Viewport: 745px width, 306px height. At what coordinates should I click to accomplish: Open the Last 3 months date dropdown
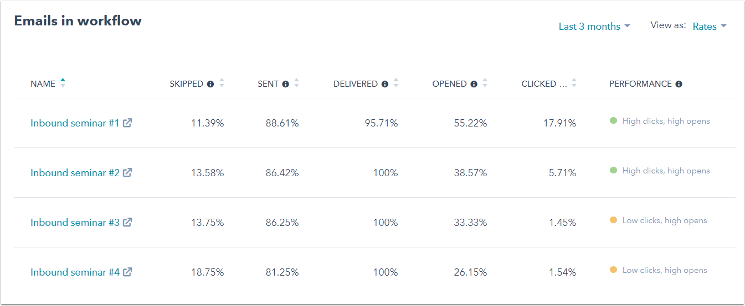(x=594, y=27)
